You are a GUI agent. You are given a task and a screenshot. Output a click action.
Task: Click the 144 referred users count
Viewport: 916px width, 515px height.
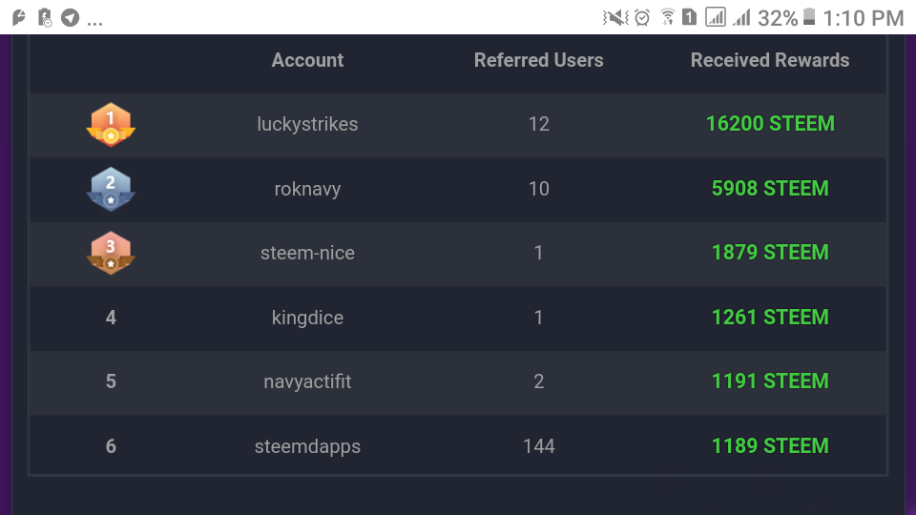pyautogui.click(x=538, y=446)
